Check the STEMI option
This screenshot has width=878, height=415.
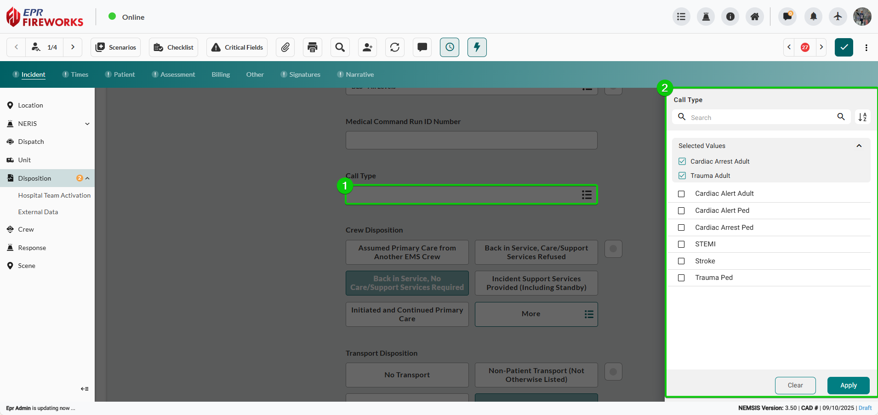(681, 244)
